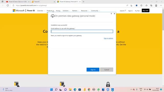Open a new browser tab
The width and height of the screenshot is (164, 92).
coord(84,2)
